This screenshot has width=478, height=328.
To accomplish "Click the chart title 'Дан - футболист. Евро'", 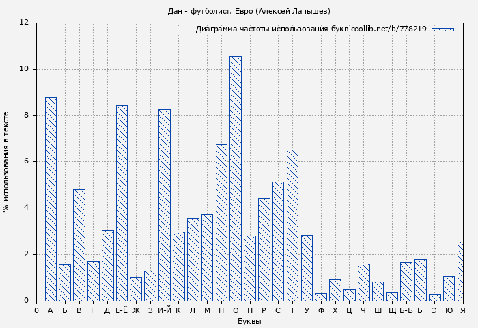I will [x=249, y=11].
